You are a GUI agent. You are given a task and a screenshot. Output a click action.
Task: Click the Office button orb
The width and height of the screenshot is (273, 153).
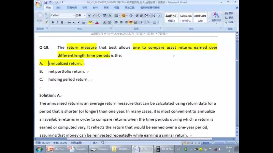click(38, 4)
